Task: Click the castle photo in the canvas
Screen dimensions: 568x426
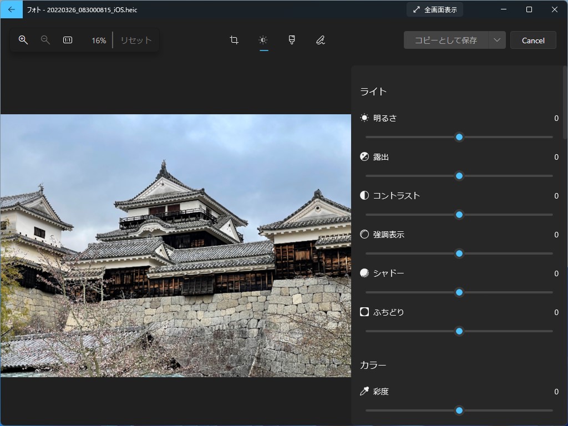Action: 175,245
